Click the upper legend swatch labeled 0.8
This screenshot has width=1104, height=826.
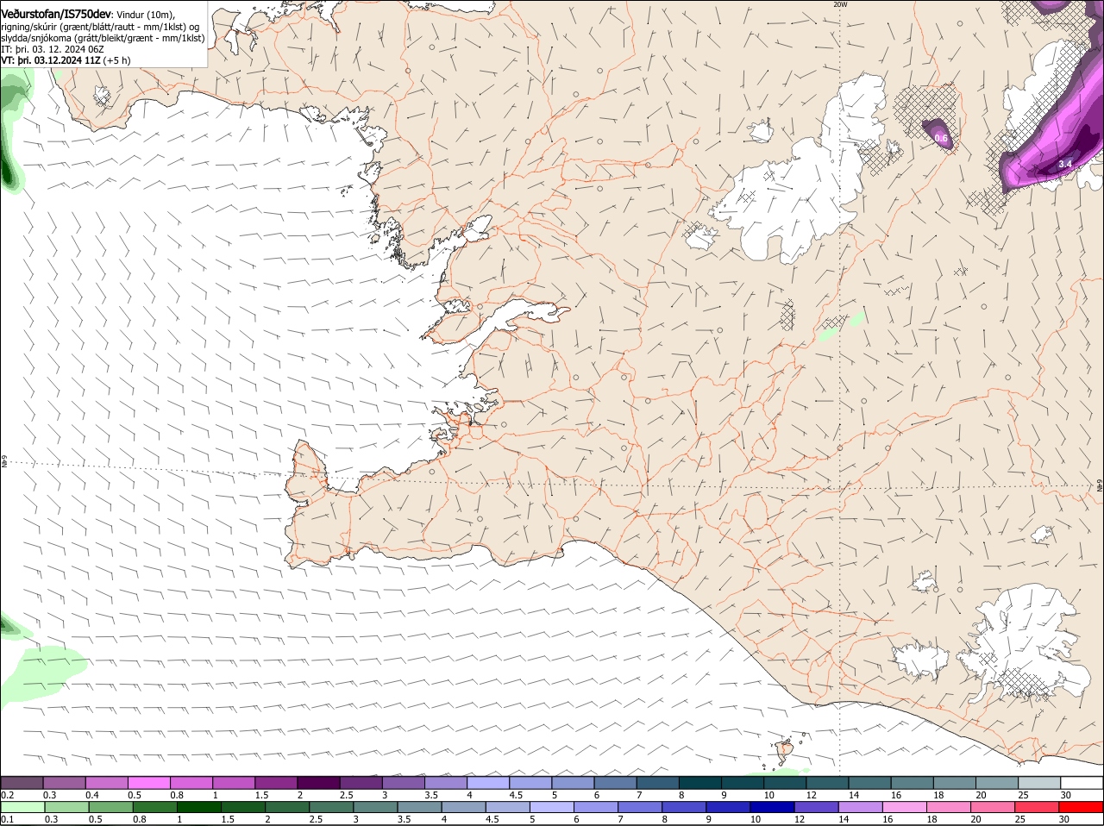click(x=191, y=783)
